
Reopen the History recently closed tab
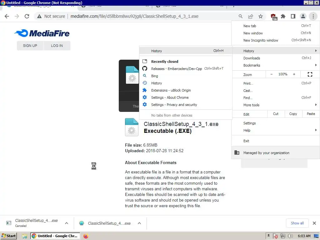pyautogui.click(x=186, y=83)
